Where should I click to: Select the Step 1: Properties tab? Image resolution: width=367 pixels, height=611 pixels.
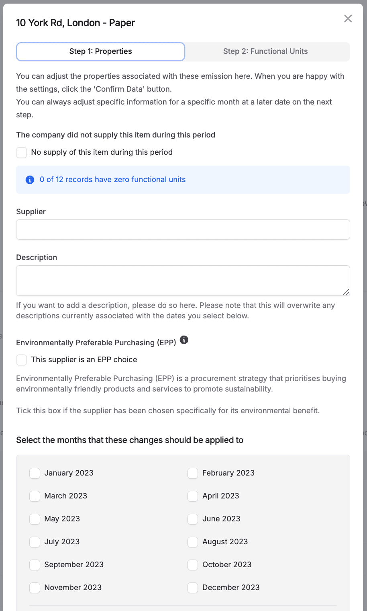pyautogui.click(x=100, y=51)
